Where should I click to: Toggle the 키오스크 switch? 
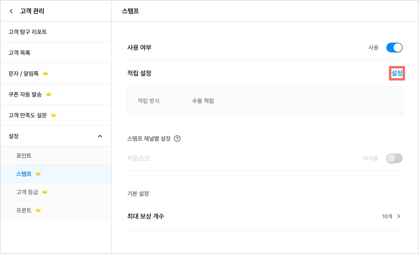click(x=394, y=158)
